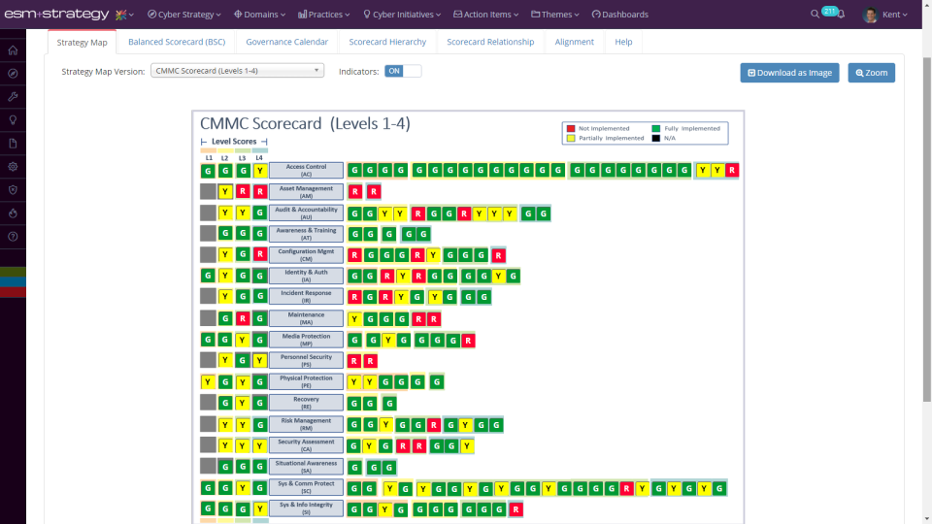Click the red R indicator ending Access Control row
Viewport: 932px width, 524px height.
point(732,171)
